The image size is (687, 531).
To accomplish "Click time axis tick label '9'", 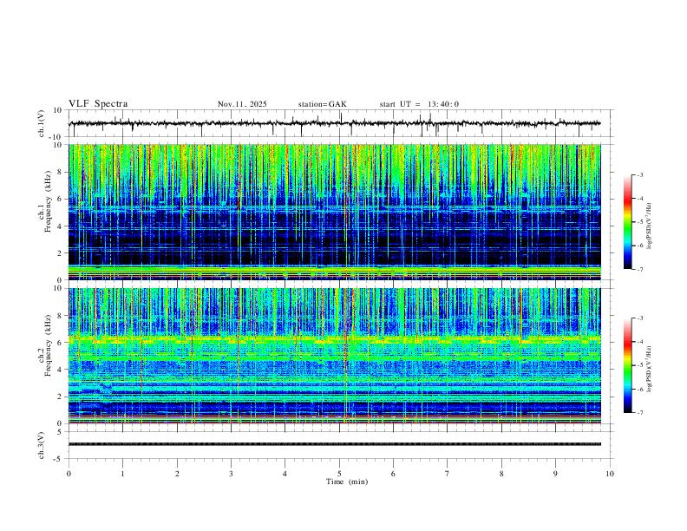I will [x=555, y=474].
